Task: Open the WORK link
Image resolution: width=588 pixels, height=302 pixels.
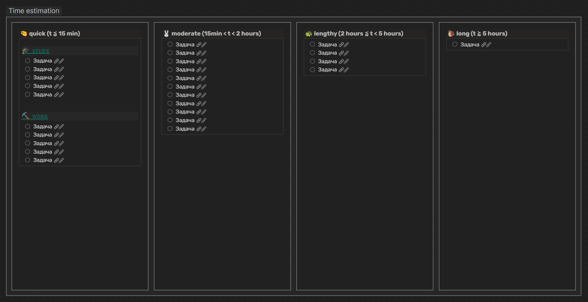Action: tap(40, 116)
